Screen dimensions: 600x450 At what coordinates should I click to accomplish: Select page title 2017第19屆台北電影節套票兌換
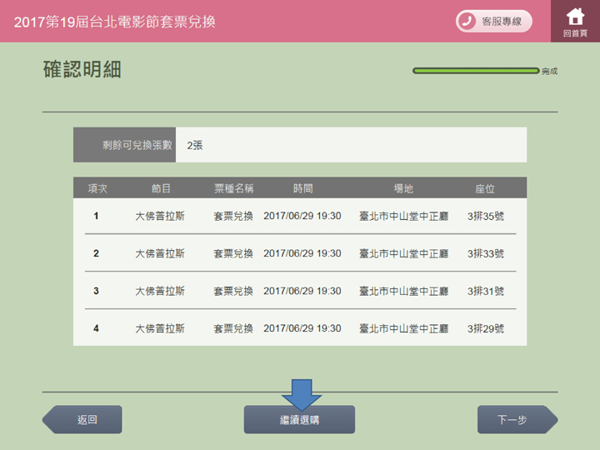pos(115,22)
